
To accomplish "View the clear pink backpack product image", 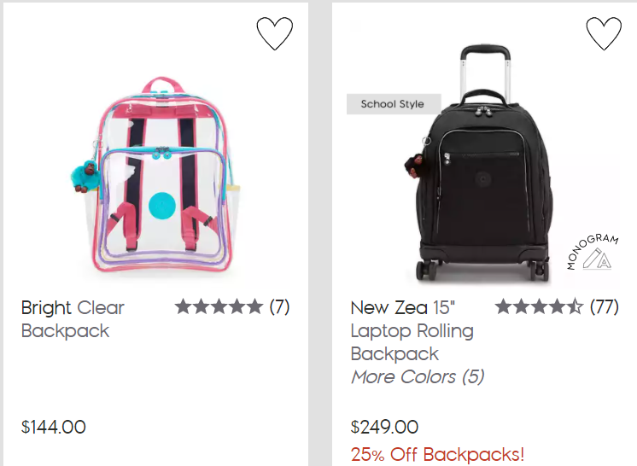I will pos(156,174).
